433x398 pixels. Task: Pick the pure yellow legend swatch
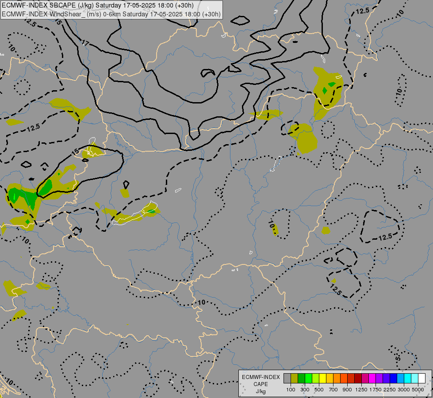pyautogui.click(x=322, y=379)
